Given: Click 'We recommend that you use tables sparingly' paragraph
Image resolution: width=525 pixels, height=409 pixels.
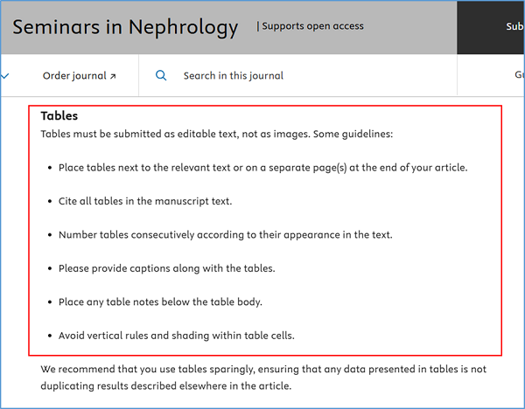Looking at the screenshot, I should 263,378.
